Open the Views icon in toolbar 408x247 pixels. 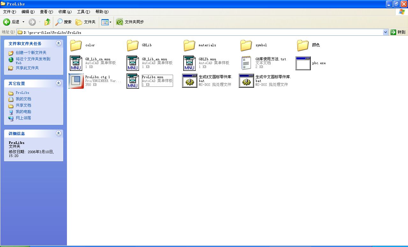click(x=105, y=22)
